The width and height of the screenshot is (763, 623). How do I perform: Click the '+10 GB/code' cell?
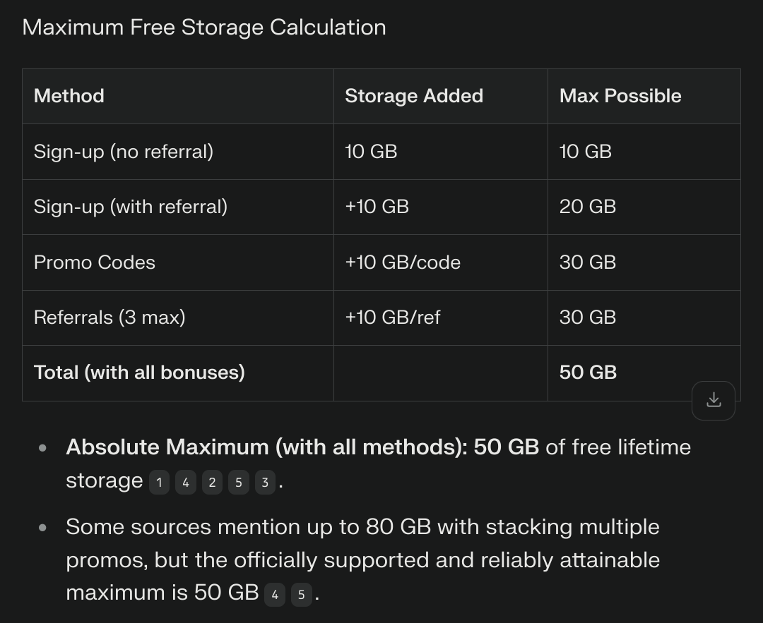click(402, 262)
